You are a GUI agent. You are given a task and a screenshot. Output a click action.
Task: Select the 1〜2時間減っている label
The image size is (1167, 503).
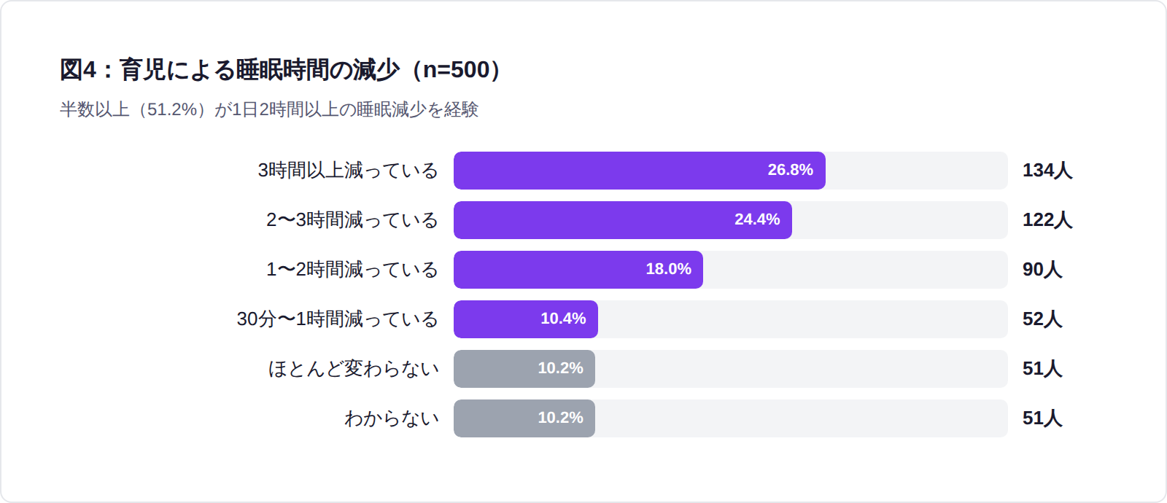tap(352, 270)
